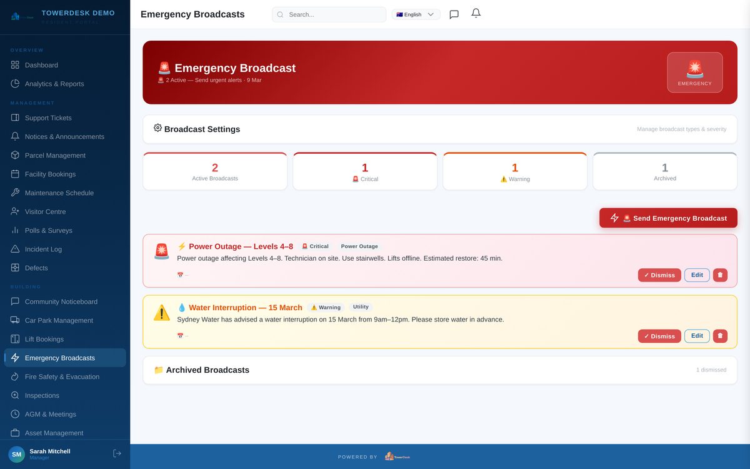
Task: Click the Send Emergency Broadcast button
Action: [667, 218]
